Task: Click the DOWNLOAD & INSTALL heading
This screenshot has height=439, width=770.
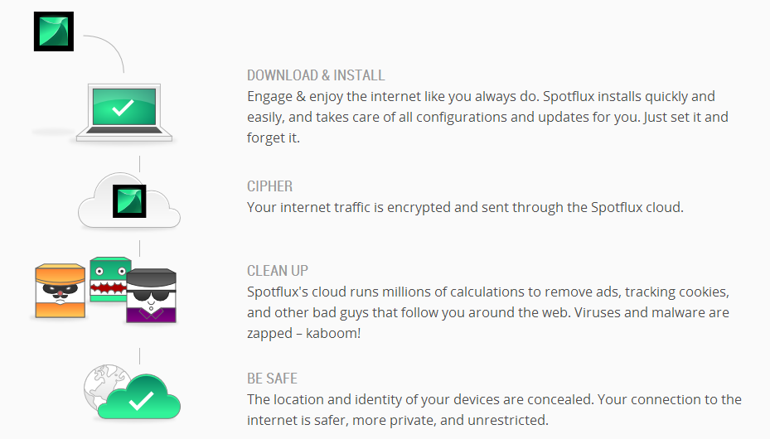Action: coord(316,75)
